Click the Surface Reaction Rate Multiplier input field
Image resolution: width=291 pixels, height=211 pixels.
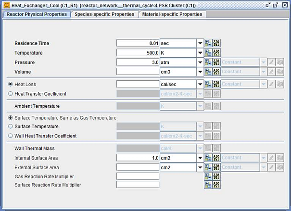coord(138,185)
